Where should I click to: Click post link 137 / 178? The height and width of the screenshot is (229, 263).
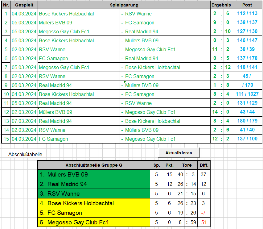pyautogui.click(x=247, y=58)
